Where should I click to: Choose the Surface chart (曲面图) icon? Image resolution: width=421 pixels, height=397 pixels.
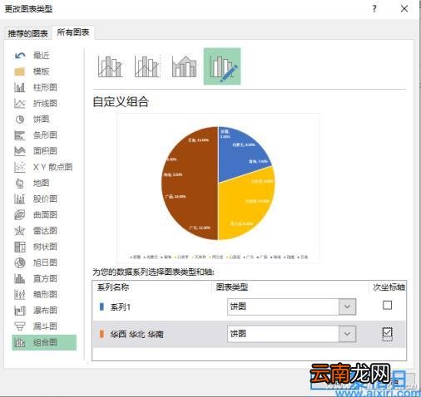(x=20, y=215)
